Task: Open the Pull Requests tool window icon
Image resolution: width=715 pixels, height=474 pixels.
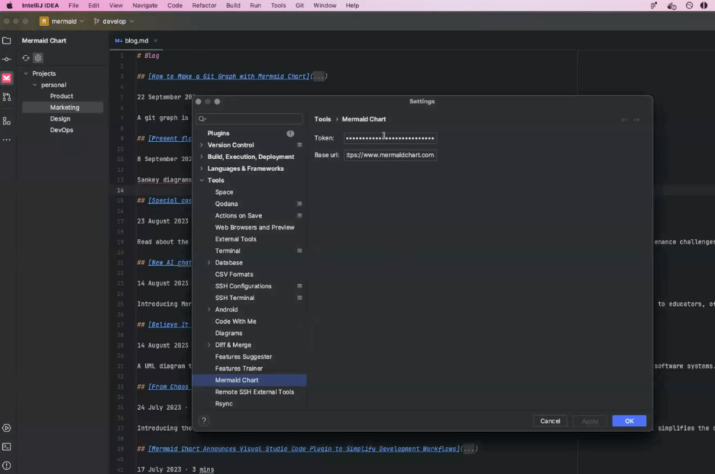Action: tap(7, 96)
